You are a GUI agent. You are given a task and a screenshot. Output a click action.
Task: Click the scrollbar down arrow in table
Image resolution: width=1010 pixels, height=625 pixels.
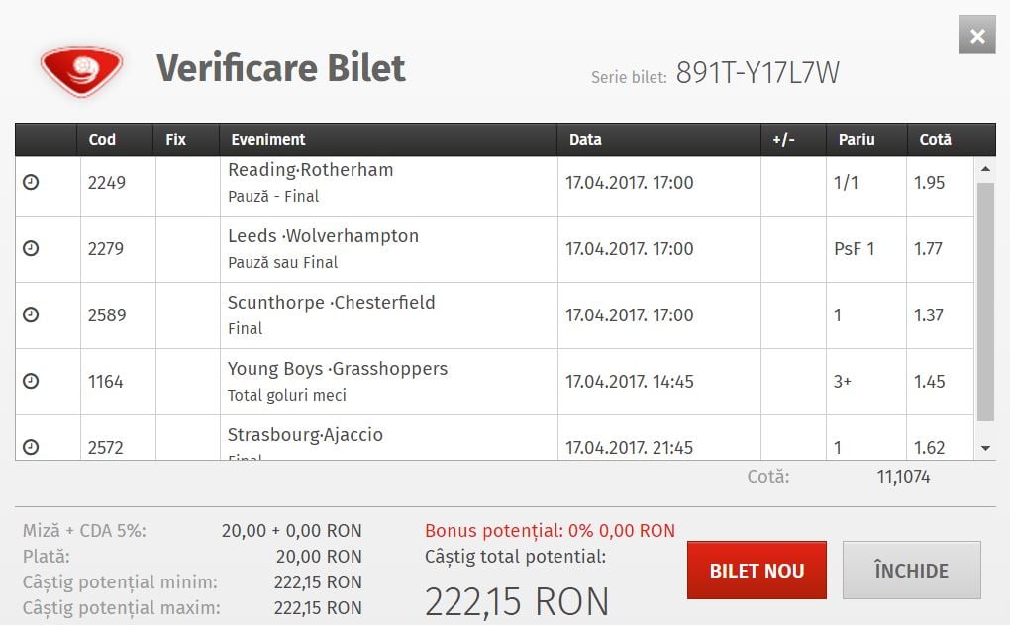point(985,448)
